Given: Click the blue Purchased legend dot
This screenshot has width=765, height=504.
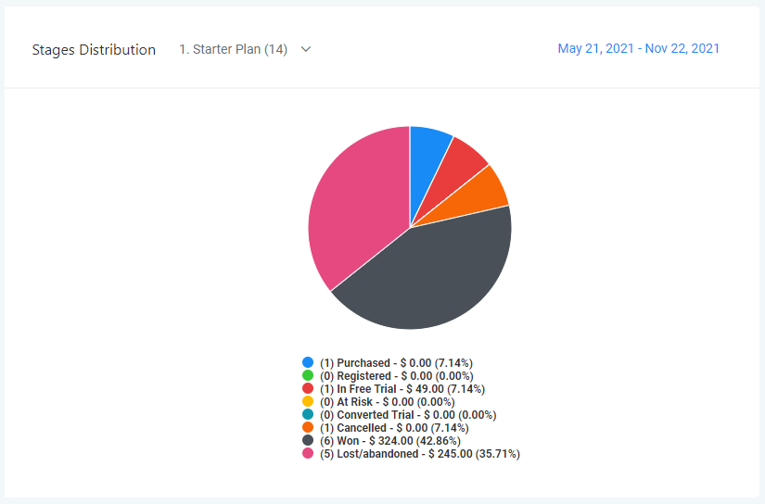Looking at the screenshot, I should click(308, 363).
